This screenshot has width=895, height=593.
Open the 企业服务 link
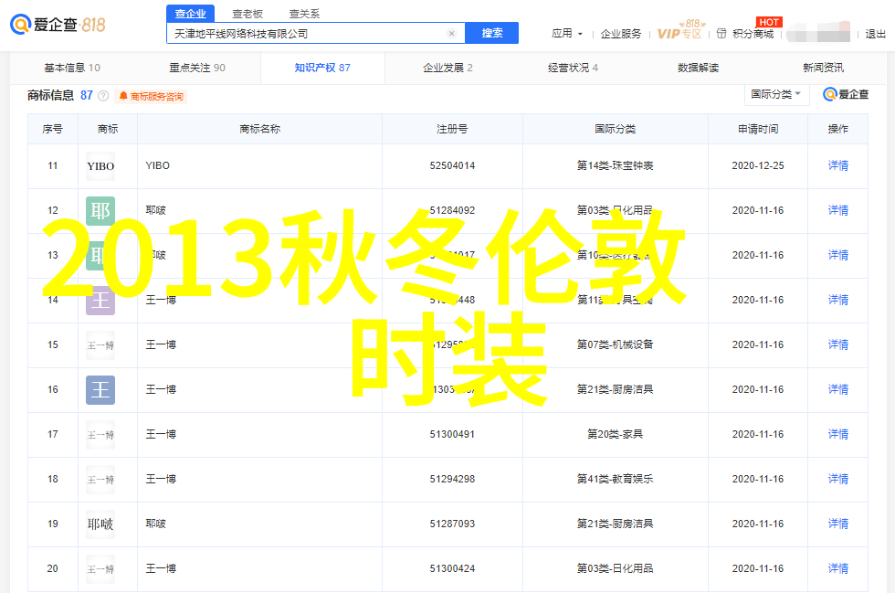pyautogui.click(x=621, y=34)
